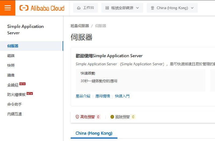Open the 應用情境 link
The width and height of the screenshot is (215, 141).
[x=103, y=96]
